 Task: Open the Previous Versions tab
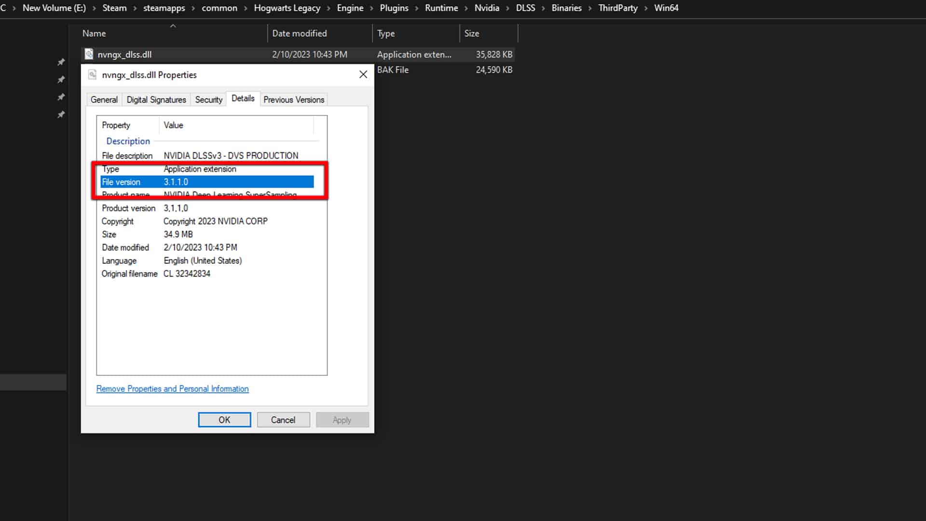tap(294, 99)
